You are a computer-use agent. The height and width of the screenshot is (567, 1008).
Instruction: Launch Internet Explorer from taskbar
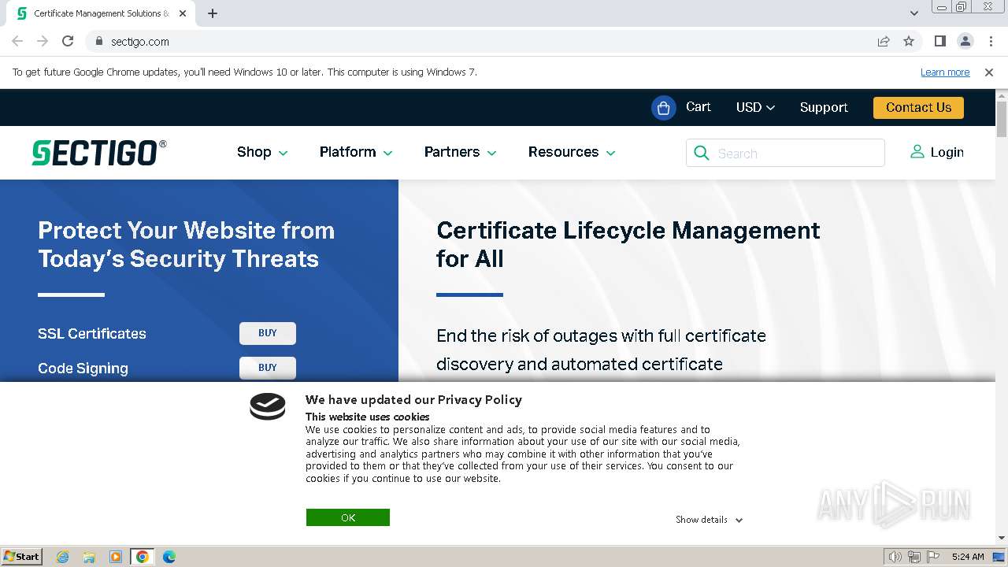(x=62, y=557)
